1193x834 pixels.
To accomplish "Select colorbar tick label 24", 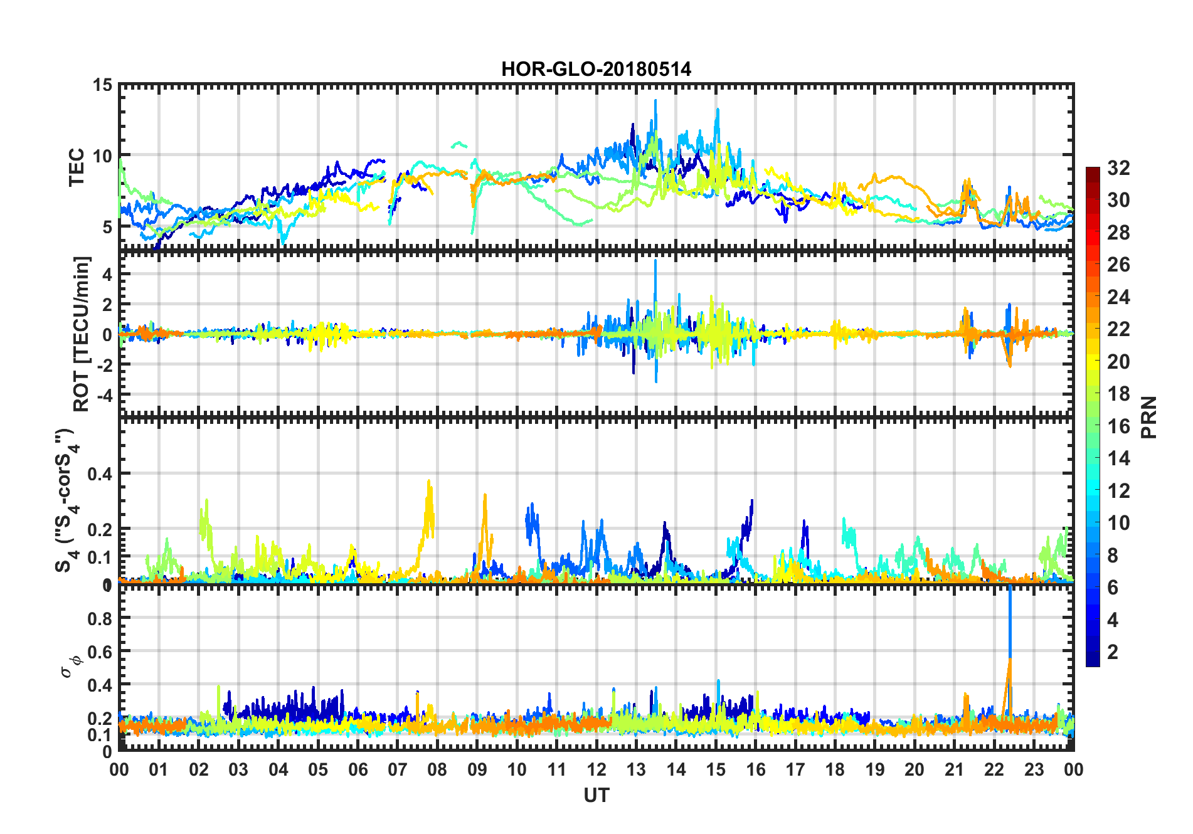I will 1118,297.
